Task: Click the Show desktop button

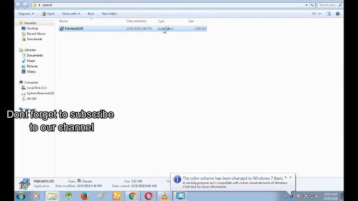Action: coord(342,196)
